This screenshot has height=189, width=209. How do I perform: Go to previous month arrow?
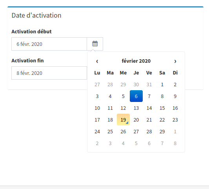click(x=97, y=61)
